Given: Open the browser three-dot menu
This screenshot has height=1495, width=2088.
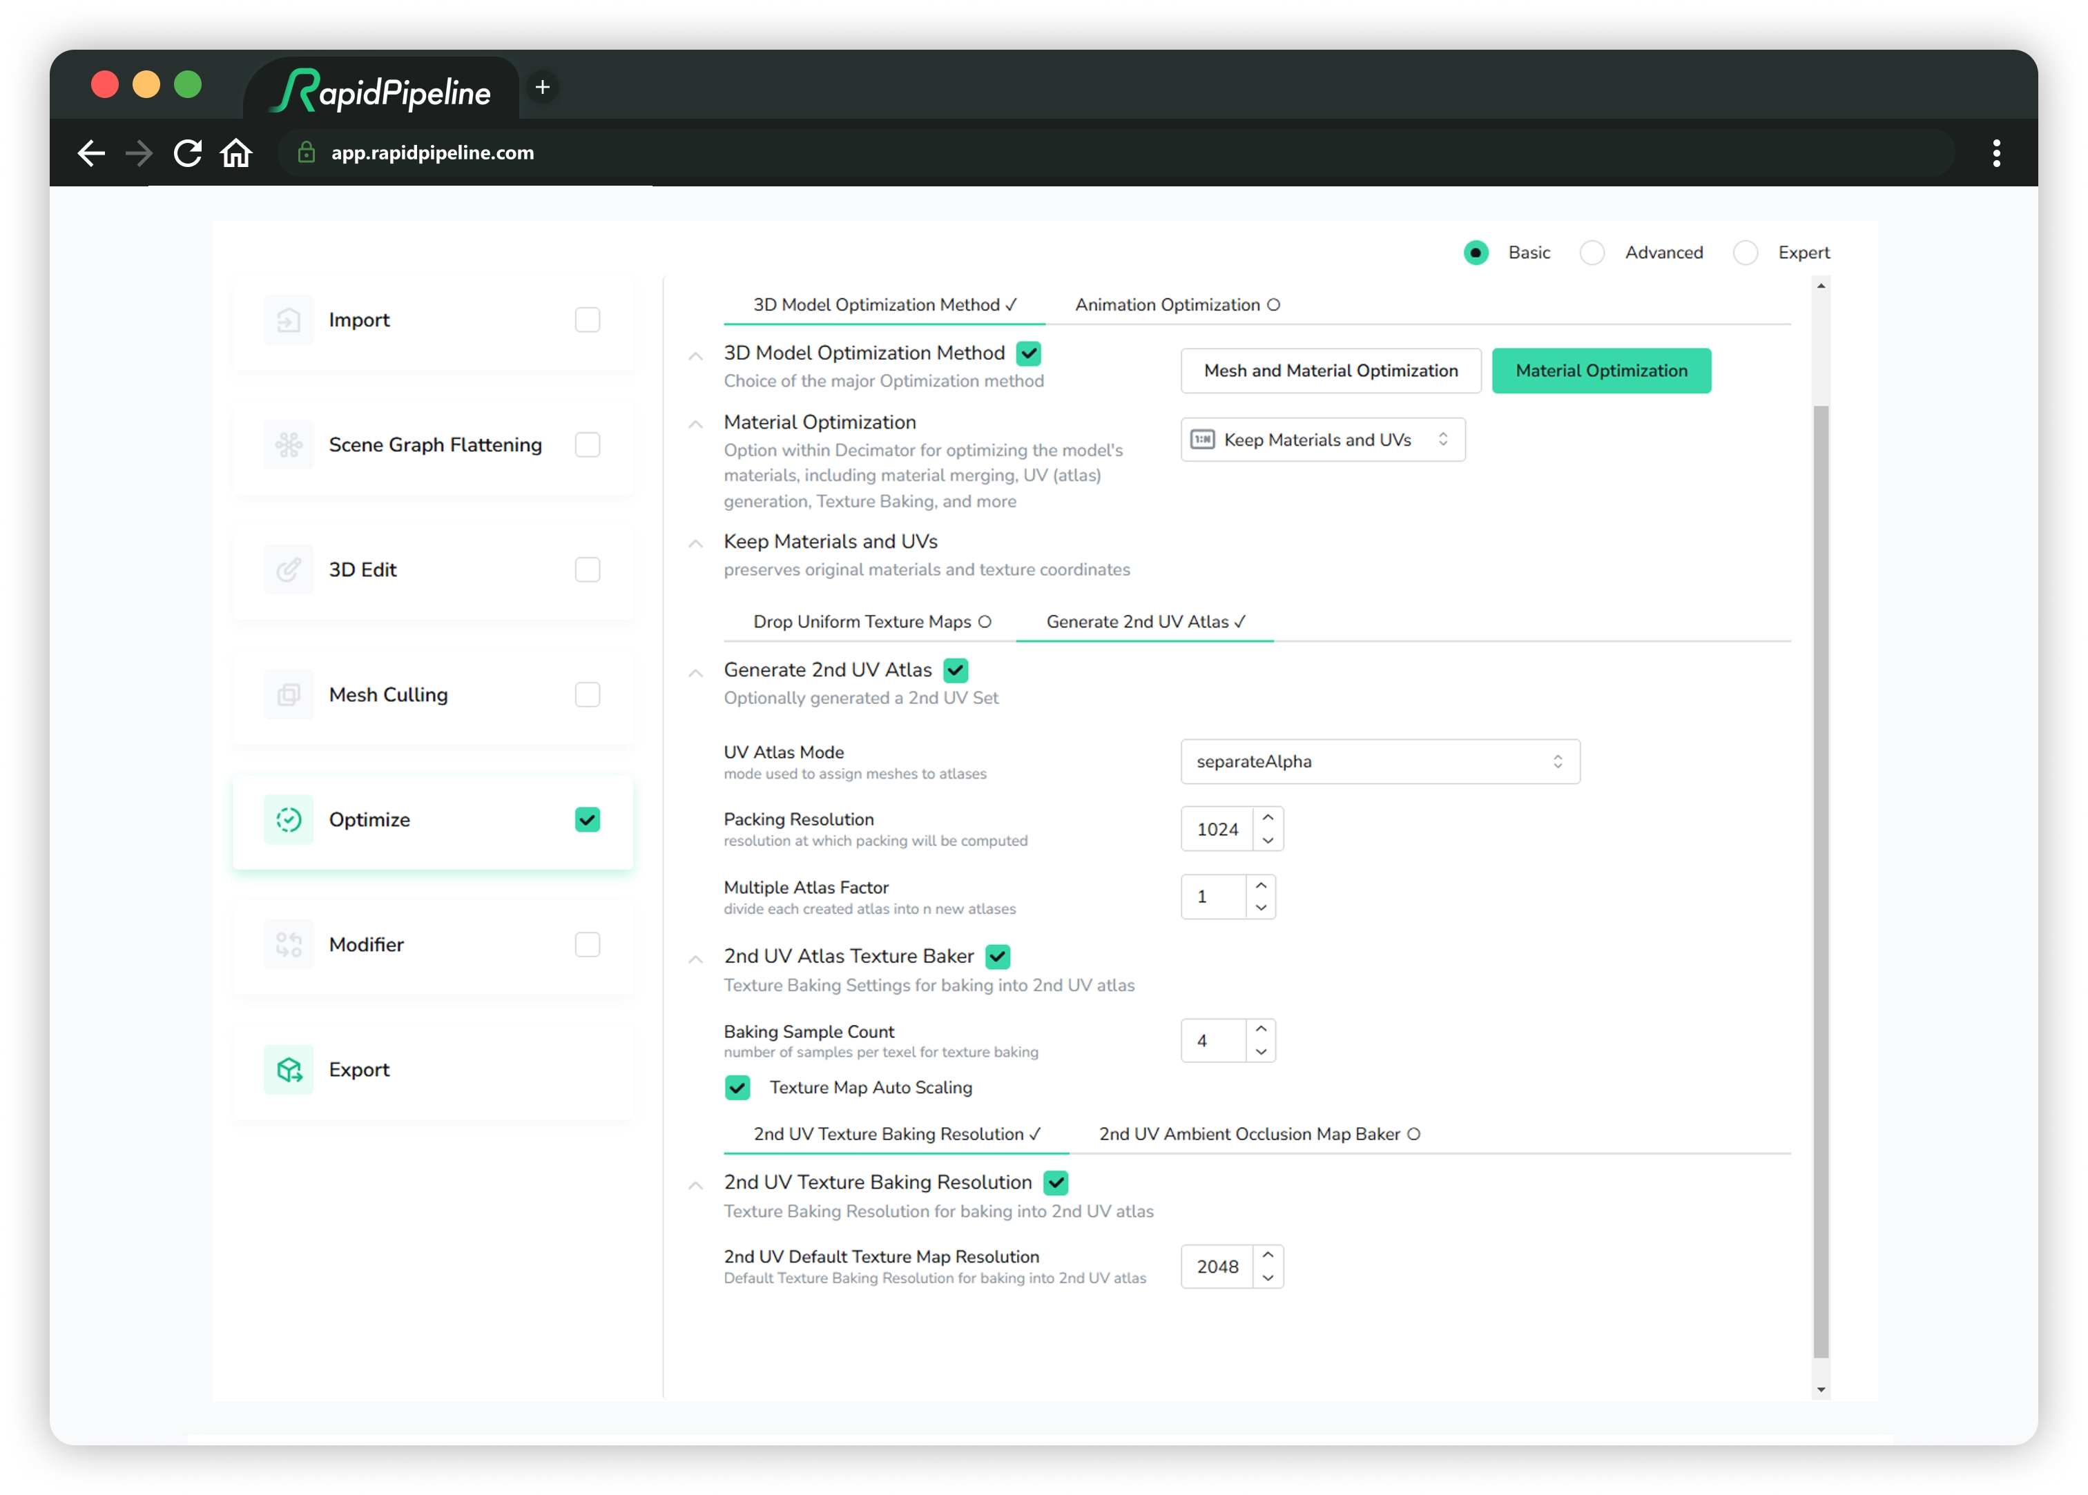Looking at the screenshot, I should click(x=1997, y=153).
